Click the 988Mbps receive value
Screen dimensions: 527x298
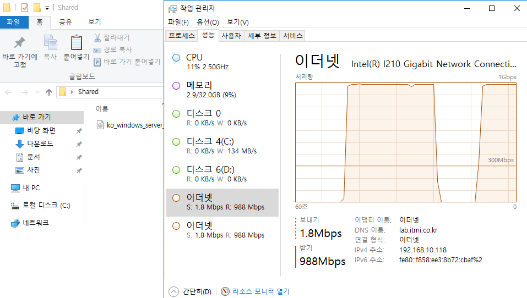(322, 261)
